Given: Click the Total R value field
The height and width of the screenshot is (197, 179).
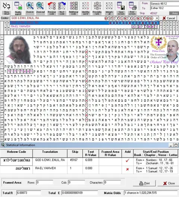Looking at the screenshot, I should 29,193.
